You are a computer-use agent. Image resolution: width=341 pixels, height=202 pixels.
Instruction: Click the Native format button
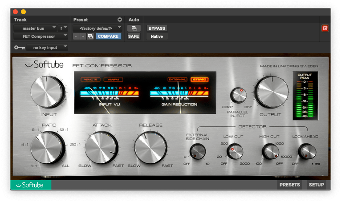click(x=157, y=36)
